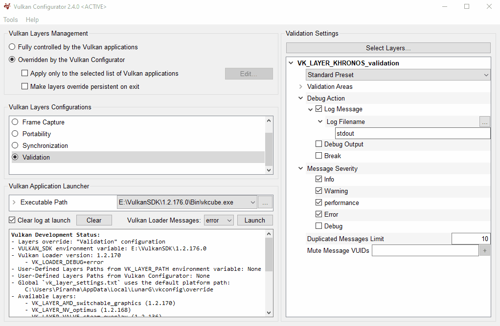Uncheck the performance severity checkbox
This screenshot has height=326, width=500.
[x=318, y=202]
